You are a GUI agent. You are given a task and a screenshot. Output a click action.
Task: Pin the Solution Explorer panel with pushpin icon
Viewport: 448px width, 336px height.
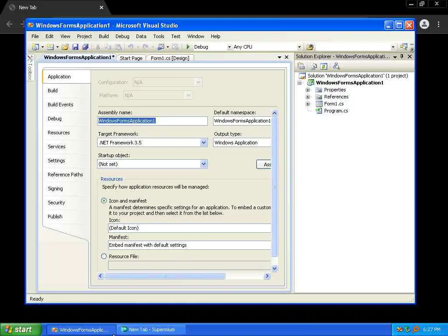pyautogui.click(x=402, y=56)
